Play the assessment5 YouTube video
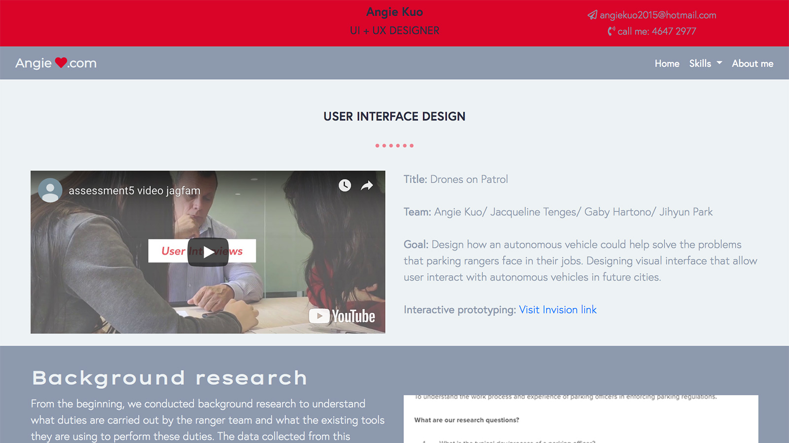The width and height of the screenshot is (789, 443). [208, 252]
